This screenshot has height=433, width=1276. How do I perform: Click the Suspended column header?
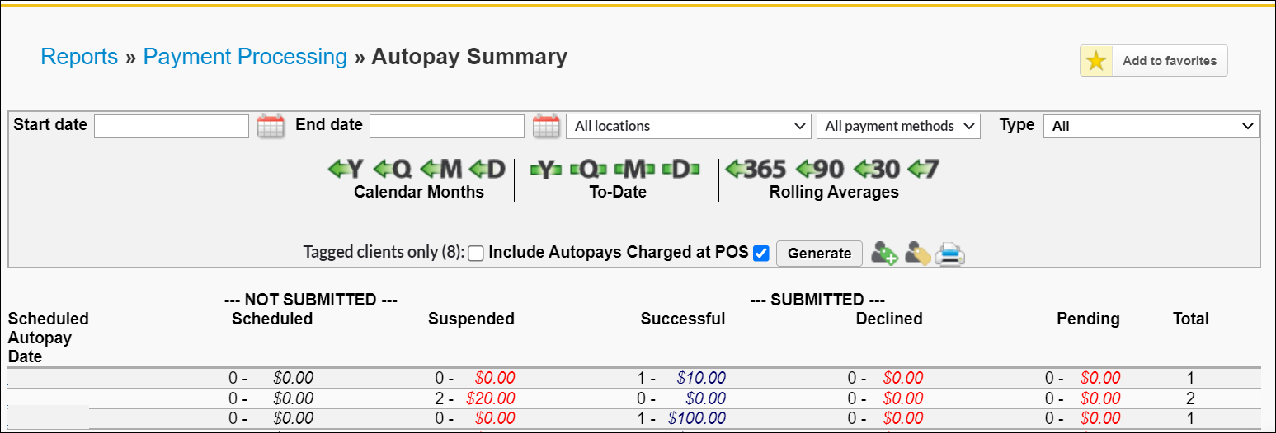[471, 319]
